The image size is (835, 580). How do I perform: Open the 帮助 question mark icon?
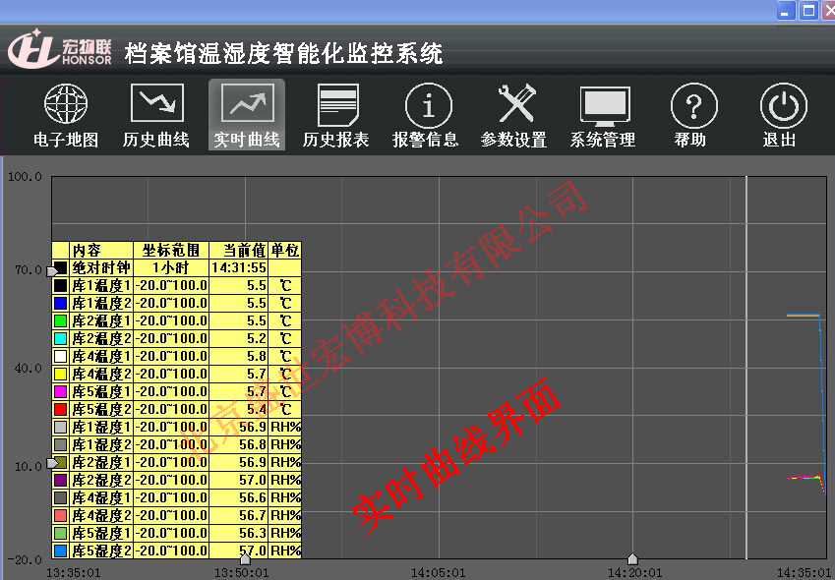pyautogui.click(x=693, y=105)
